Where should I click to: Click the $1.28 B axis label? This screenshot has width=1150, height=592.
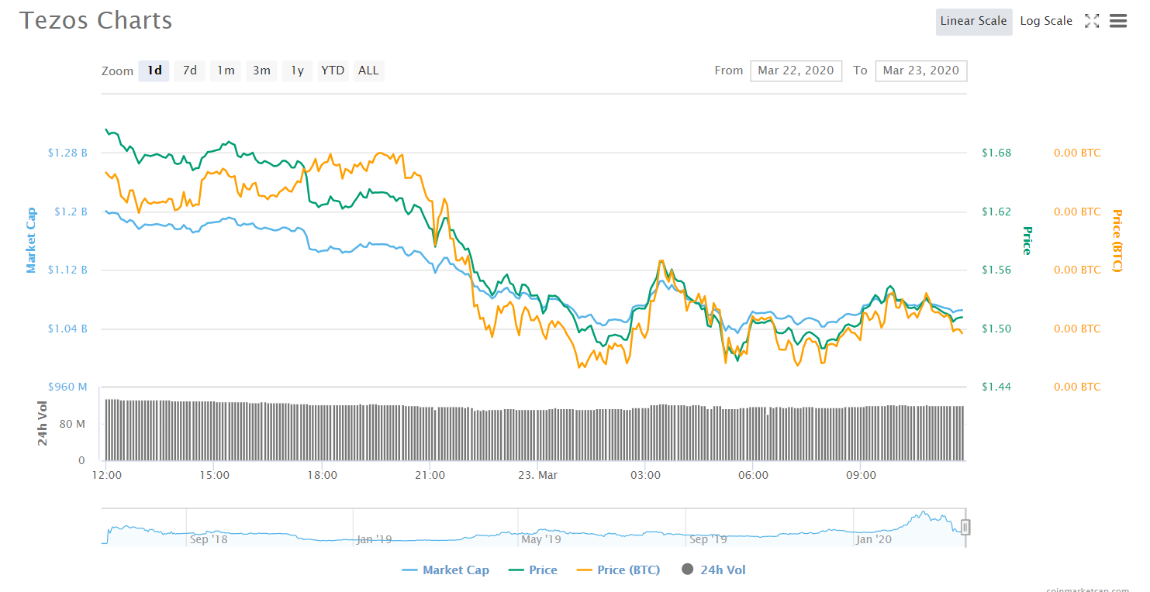pyautogui.click(x=67, y=153)
